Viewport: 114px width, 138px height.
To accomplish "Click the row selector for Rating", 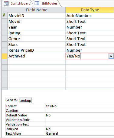I will (x=5, y=33).
